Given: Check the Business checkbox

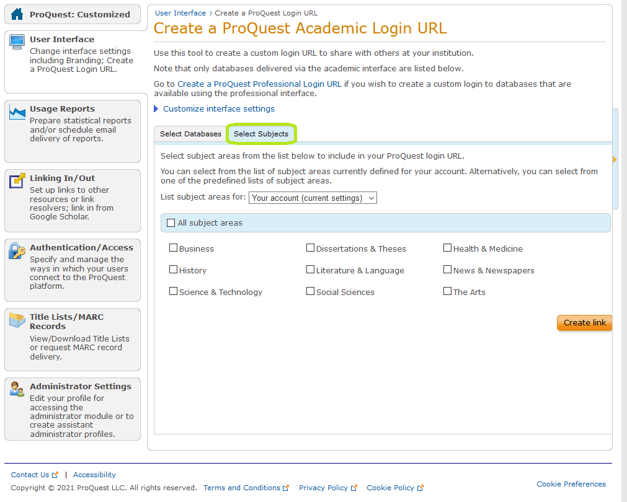Looking at the screenshot, I should coord(173,248).
